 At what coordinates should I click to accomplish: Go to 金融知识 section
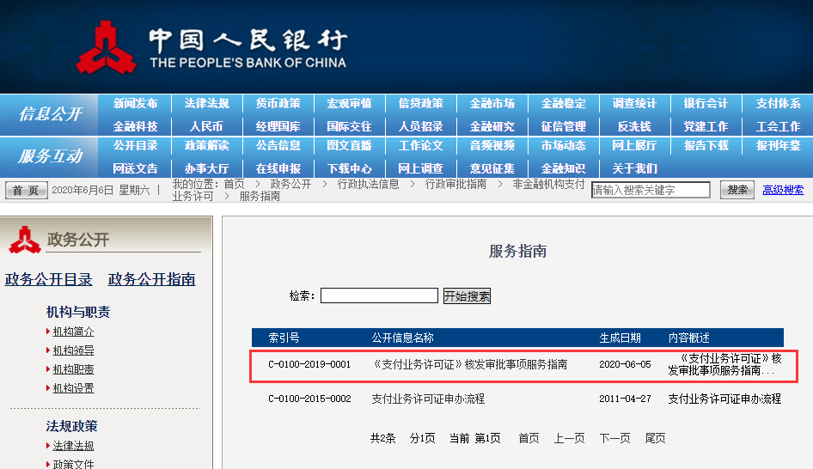(x=563, y=168)
